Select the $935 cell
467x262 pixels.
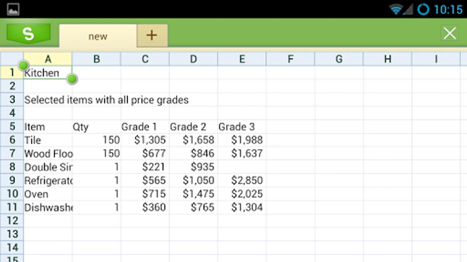(194, 167)
